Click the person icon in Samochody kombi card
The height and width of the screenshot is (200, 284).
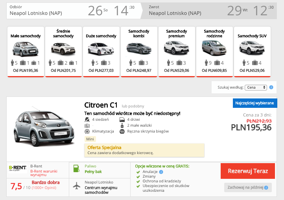[131, 63]
